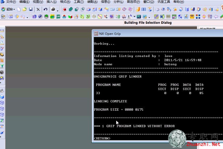
Task: Click the Unite boolean icon with teal shapes
Action: pos(71,9)
